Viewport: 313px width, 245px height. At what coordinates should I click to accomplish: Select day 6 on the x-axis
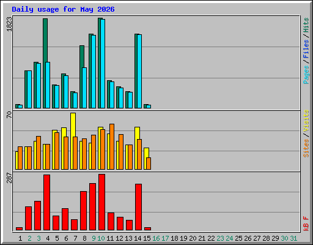click(66, 238)
